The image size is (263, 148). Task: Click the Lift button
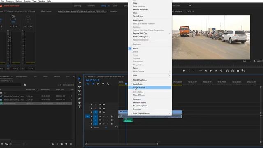(x=227, y=71)
